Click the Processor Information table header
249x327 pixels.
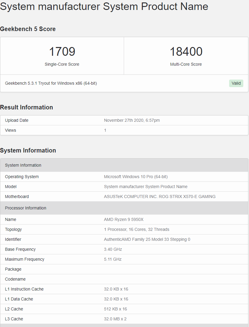(124, 208)
